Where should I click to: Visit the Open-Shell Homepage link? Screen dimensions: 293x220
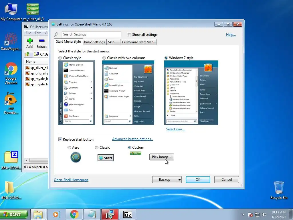click(71, 180)
